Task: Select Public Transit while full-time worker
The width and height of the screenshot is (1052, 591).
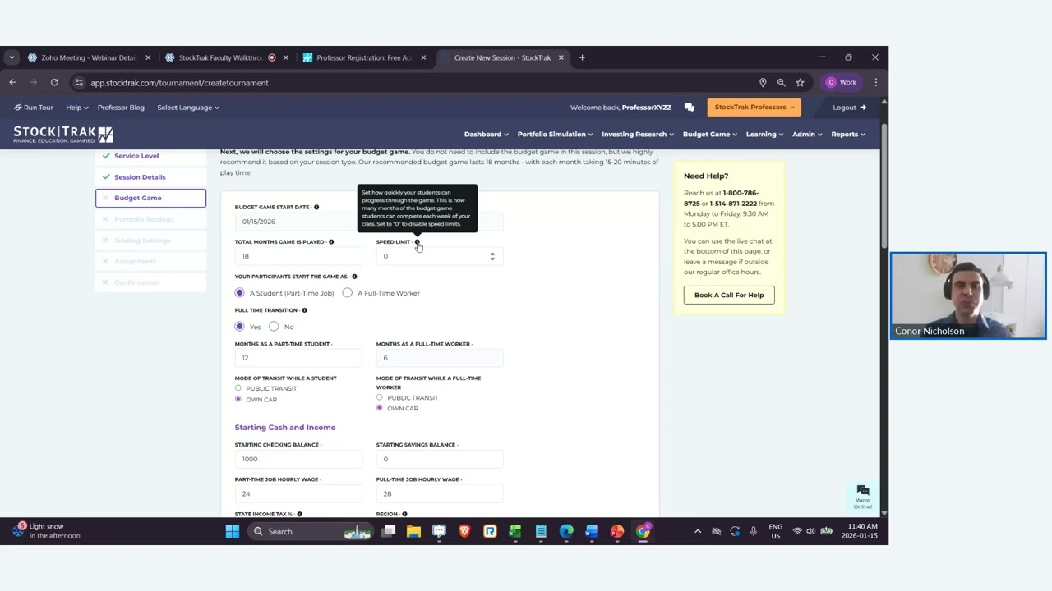Action: [380, 397]
